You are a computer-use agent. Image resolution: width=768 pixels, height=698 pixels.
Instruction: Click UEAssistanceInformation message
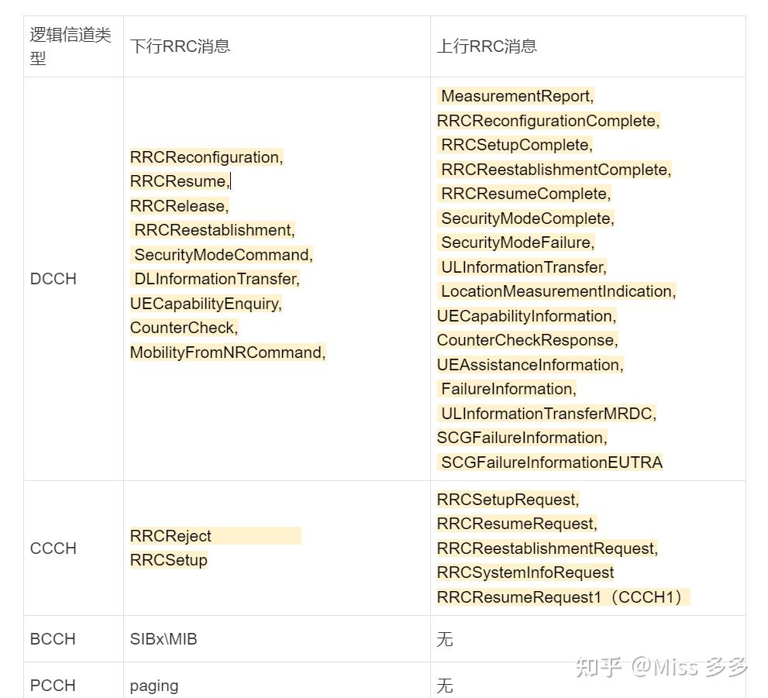point(529,365)
